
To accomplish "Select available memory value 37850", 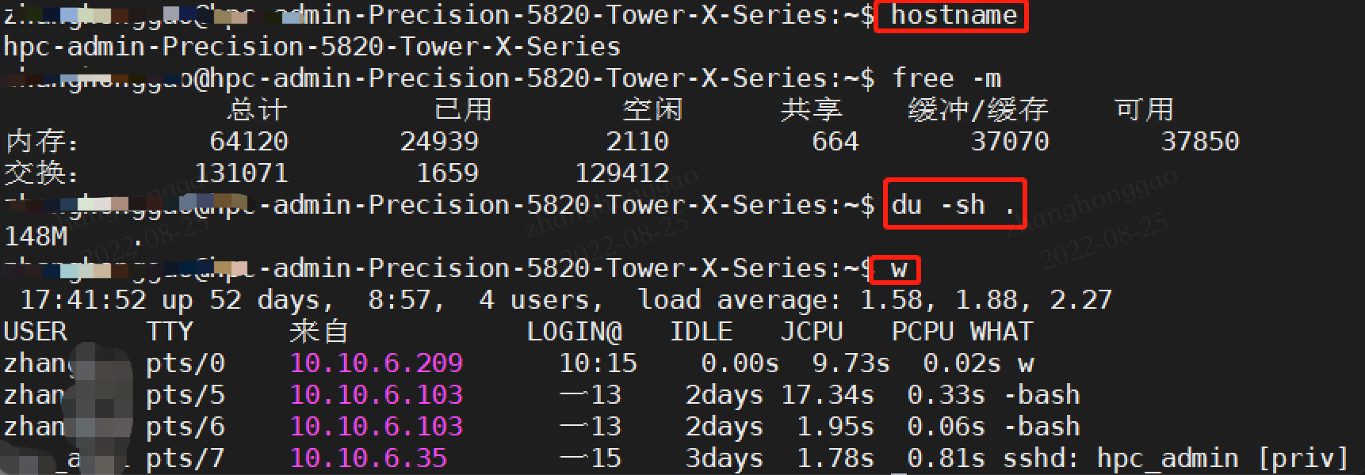I will pos(1200,142).
